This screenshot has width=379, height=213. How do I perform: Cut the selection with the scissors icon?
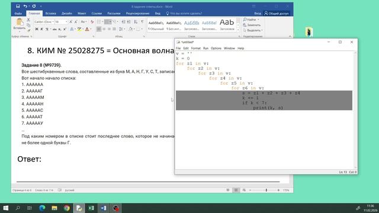(28, 20)
